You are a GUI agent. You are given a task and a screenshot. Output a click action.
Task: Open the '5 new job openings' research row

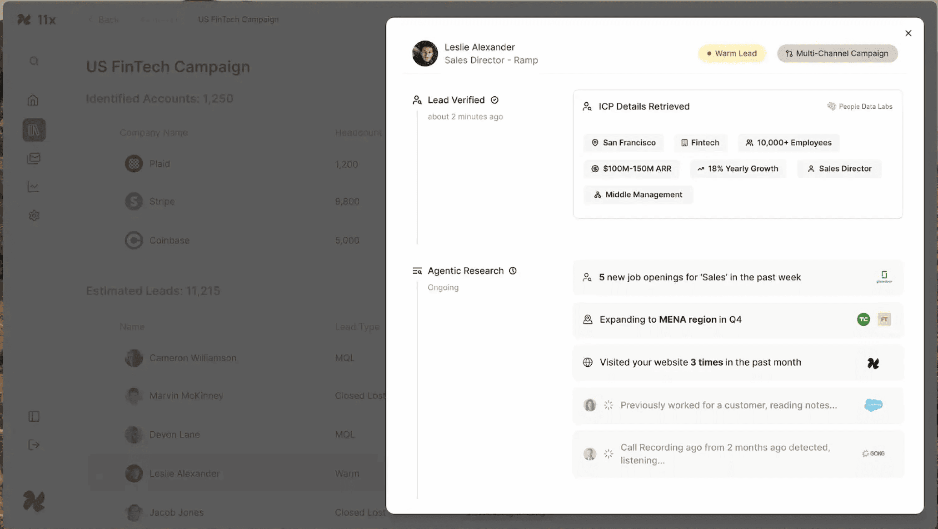tap(738, 277)
